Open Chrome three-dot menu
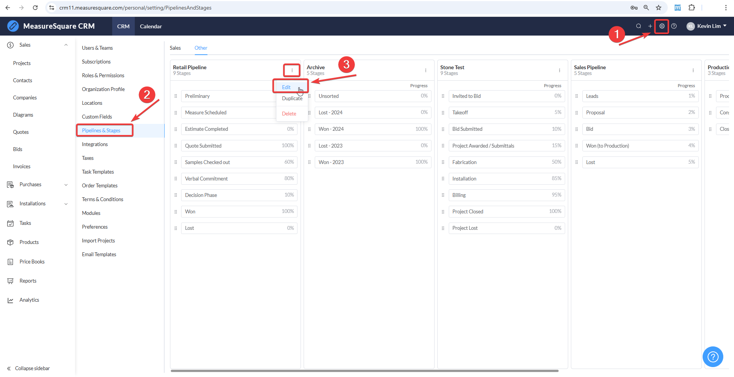This screenshot has width=734, height=377. (x=726, y=8)
